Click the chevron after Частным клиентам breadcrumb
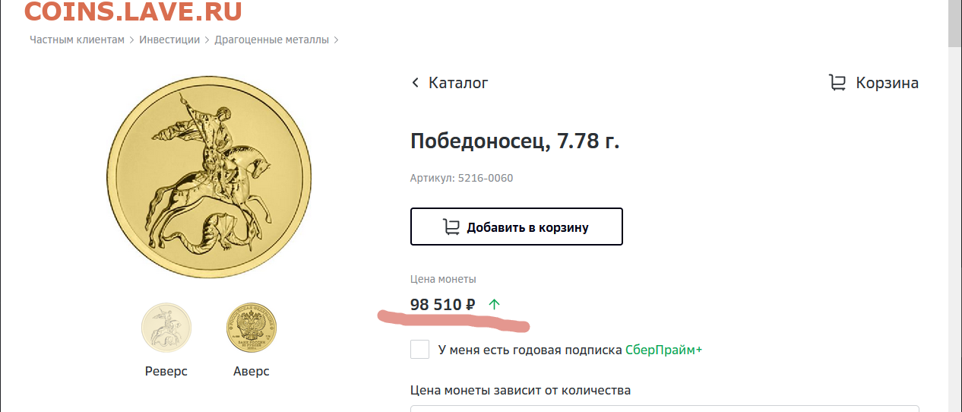Viewport: 962px width, 412px height. pyautogui.click(x=131, y=40)
